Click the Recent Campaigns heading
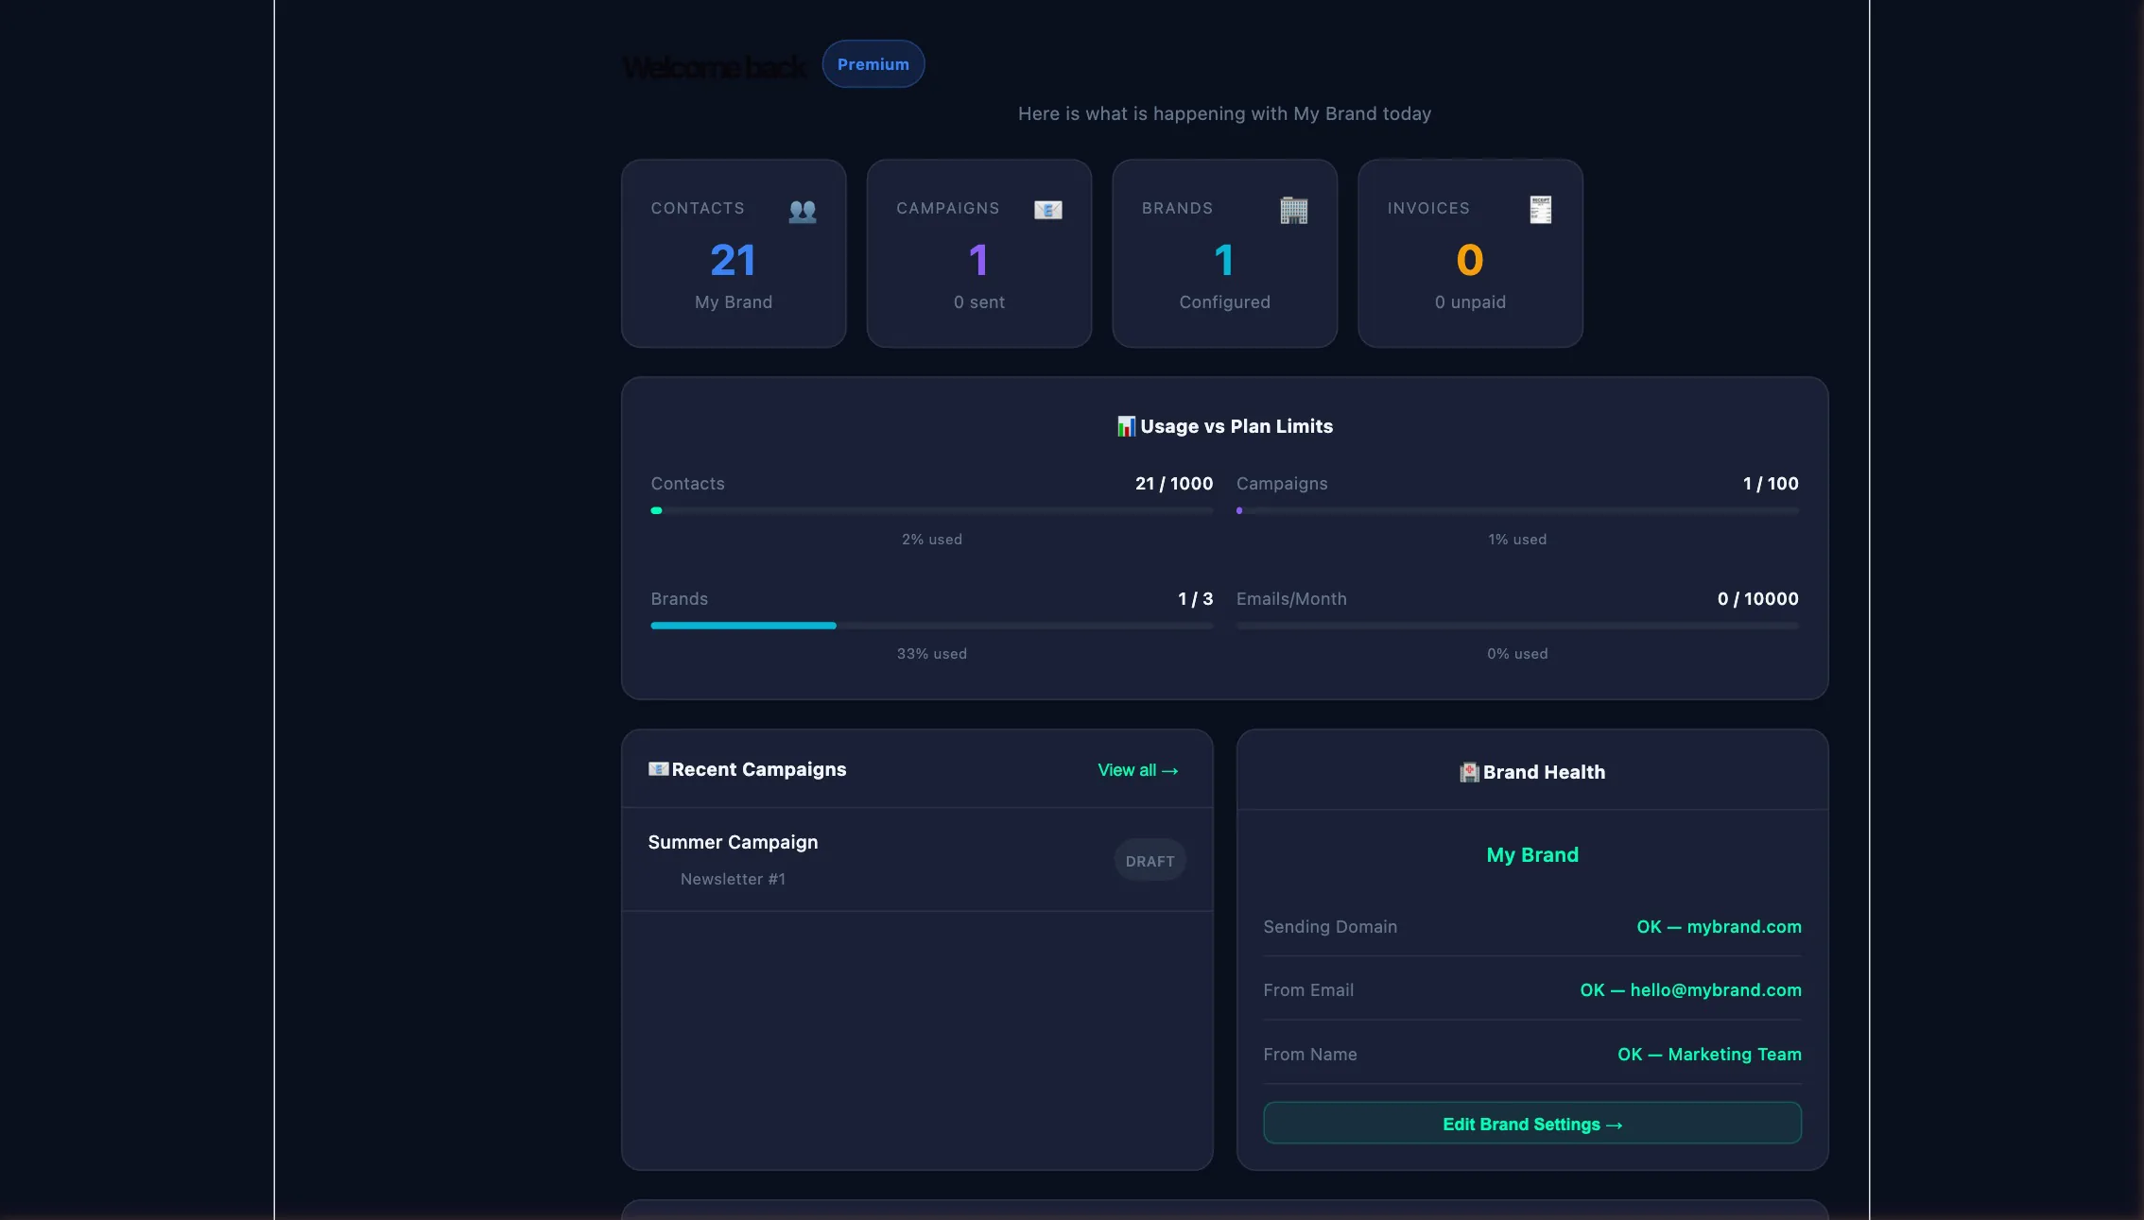2144x1220 pixels. [x=759, y=769]
